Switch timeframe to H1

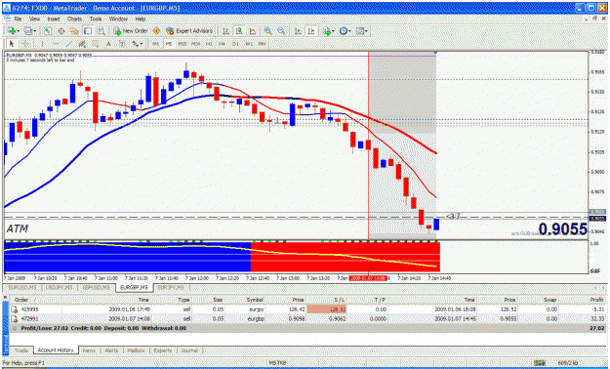[x=209, y=44]
